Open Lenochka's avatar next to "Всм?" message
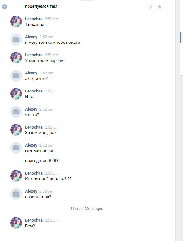 (16, 223)
